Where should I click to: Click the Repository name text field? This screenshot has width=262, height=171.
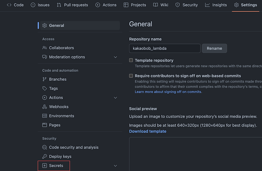click(165, 48)
